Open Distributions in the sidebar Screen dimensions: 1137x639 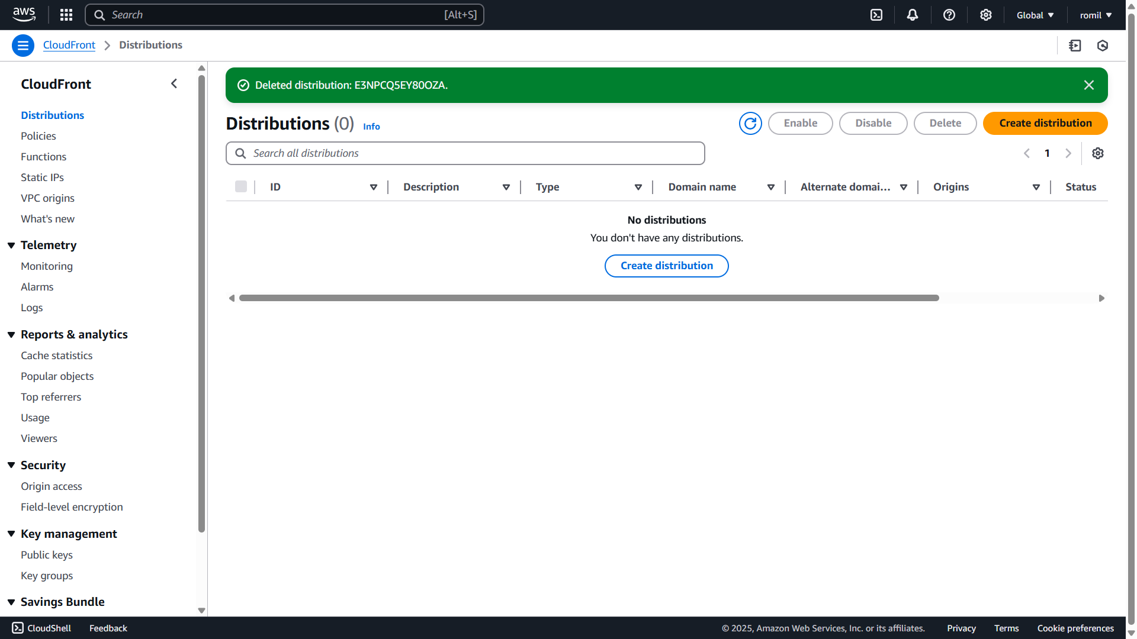52,115
